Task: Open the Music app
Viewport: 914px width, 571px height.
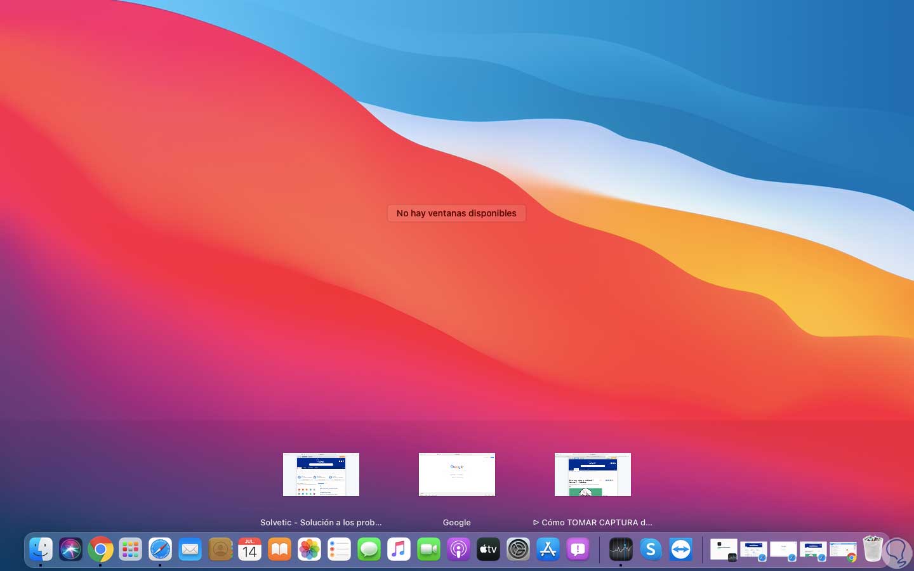Action: pos(399,549)
